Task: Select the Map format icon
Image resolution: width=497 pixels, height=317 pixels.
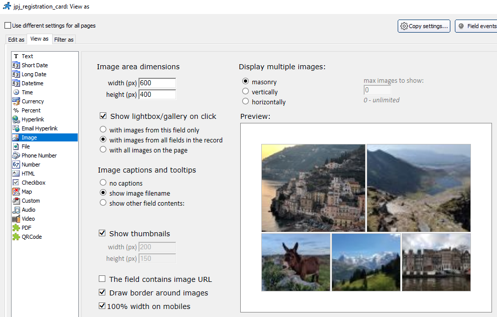Action: 16,192
